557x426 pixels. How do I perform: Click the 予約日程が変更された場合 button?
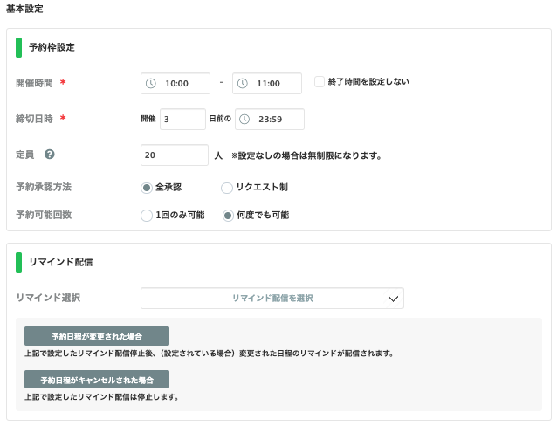(x=97, y=336)
